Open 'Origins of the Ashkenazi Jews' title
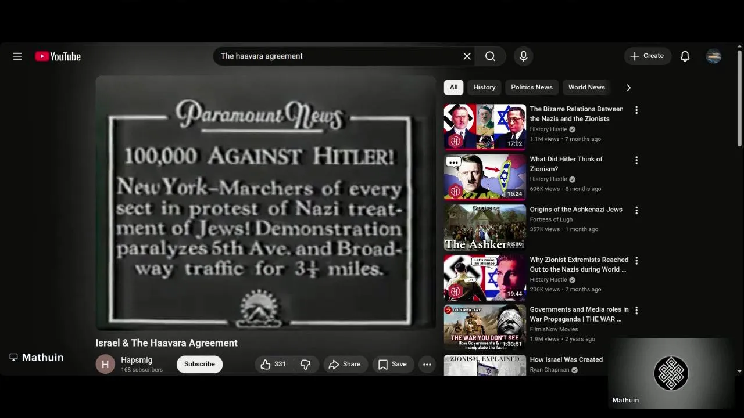 tap(576, 210)
